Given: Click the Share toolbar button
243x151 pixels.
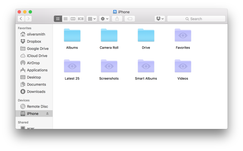Looking at the screenshot, I should (117, 19).
